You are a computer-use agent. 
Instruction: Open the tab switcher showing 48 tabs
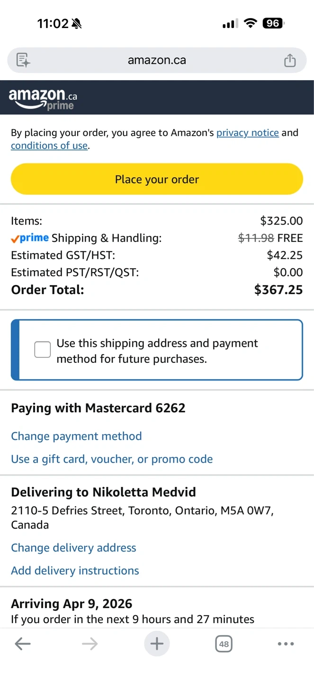[224, 644]
